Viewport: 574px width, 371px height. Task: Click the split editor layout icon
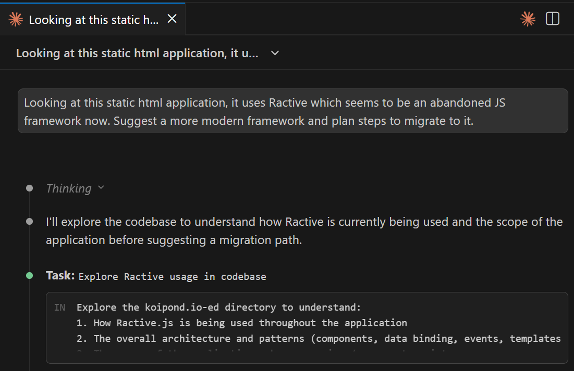(552, 19)
